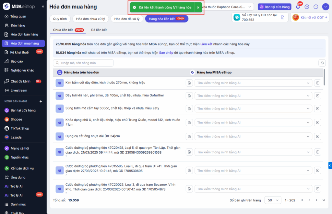Go to the first page
The height and width of the screenshot is (214, 332).
(x=302, y=200)
